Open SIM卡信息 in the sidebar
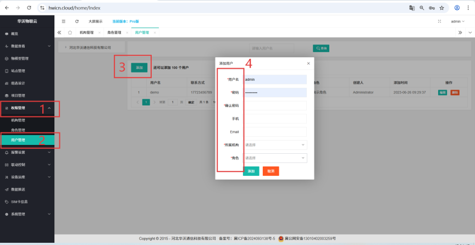Screen dimensions: 475x245 click(19, 202)
